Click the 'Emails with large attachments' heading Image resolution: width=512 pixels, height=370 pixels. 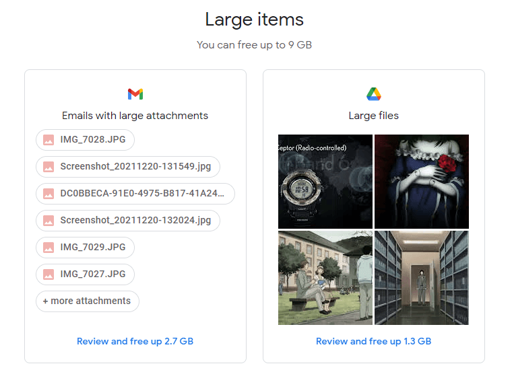(135, 116)
